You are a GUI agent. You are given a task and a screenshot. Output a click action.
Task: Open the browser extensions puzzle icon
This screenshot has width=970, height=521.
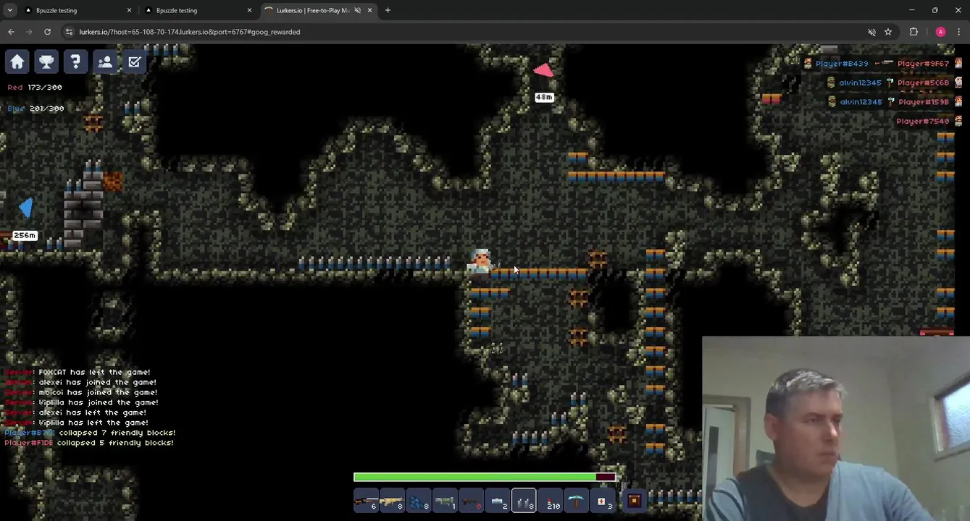[913, 32]
